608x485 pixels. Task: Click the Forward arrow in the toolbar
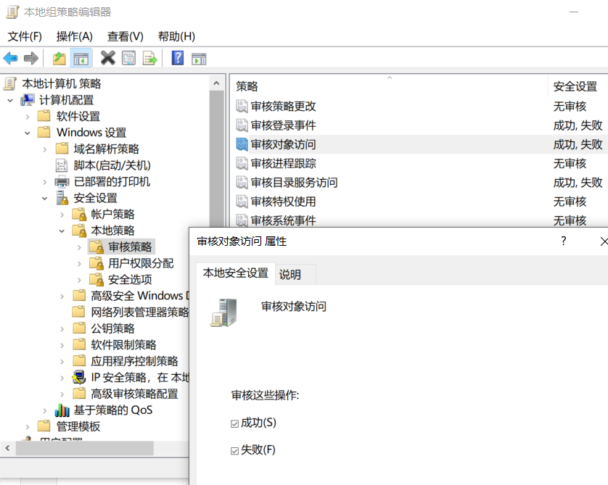pos(31,59)
